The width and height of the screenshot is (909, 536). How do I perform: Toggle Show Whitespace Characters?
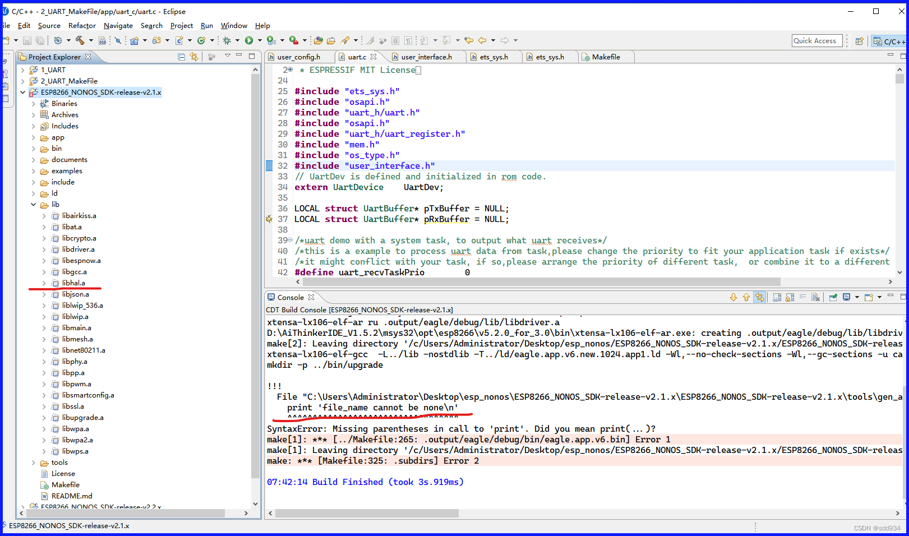click(408, 40)
